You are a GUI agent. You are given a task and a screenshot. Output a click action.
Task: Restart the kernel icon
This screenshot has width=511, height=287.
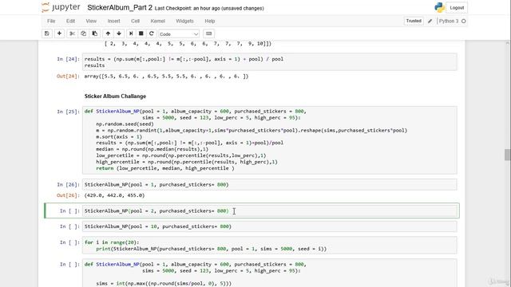(x=151, y=33)
